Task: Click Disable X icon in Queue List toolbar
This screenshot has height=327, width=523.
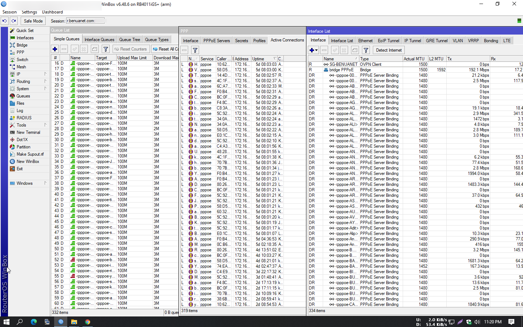Action: pyautogui.click(x=84, y=49)
